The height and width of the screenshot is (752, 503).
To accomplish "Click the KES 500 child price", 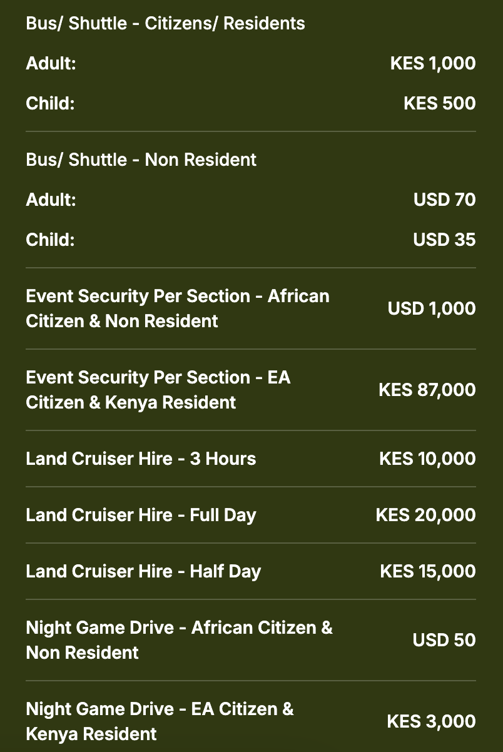I will pos(439,104).
